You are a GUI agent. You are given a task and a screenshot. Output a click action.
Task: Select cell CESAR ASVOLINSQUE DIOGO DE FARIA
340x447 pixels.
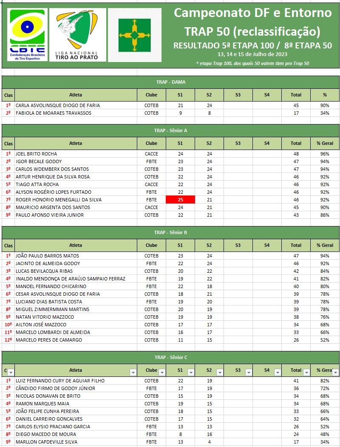76,294
